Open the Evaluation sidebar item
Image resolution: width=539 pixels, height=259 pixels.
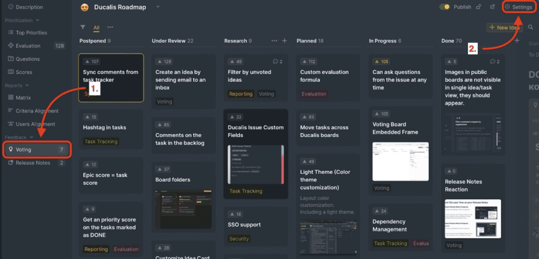[x=24, y=46]
